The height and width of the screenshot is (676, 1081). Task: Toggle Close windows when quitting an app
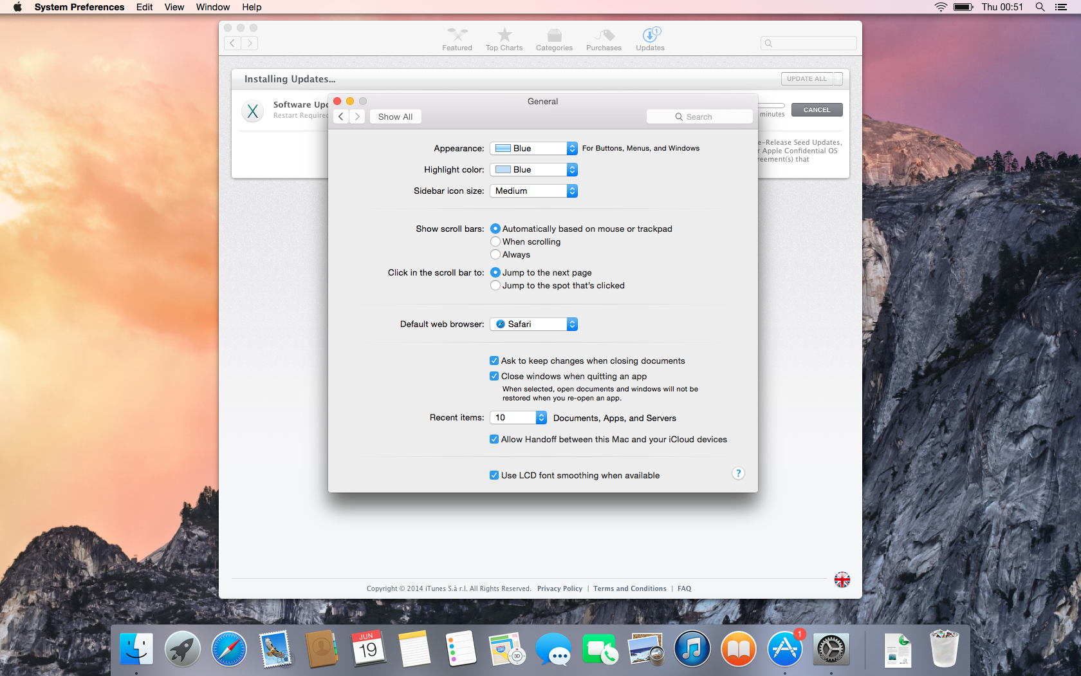[x=494, y=376]
